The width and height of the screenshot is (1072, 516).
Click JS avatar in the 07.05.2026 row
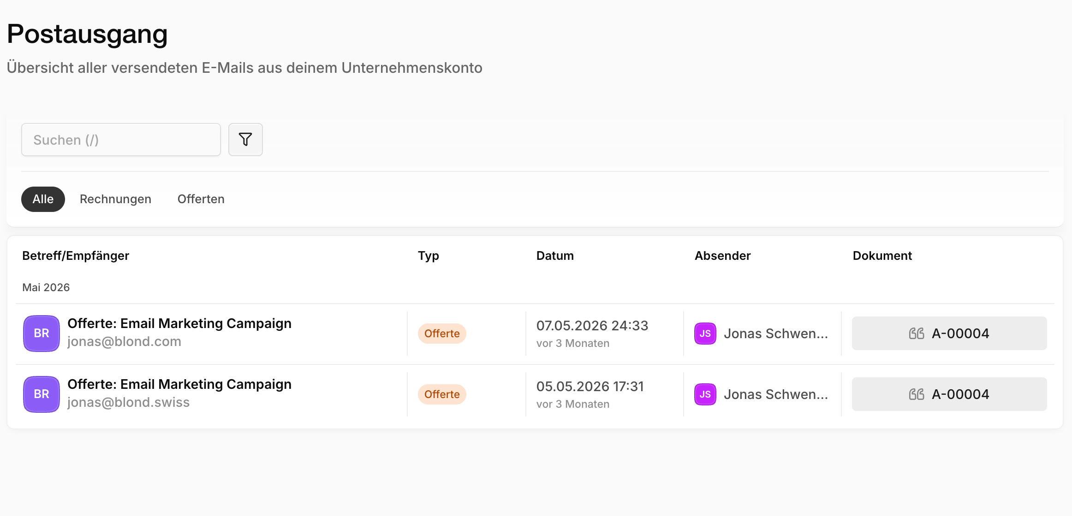(705, 334)
